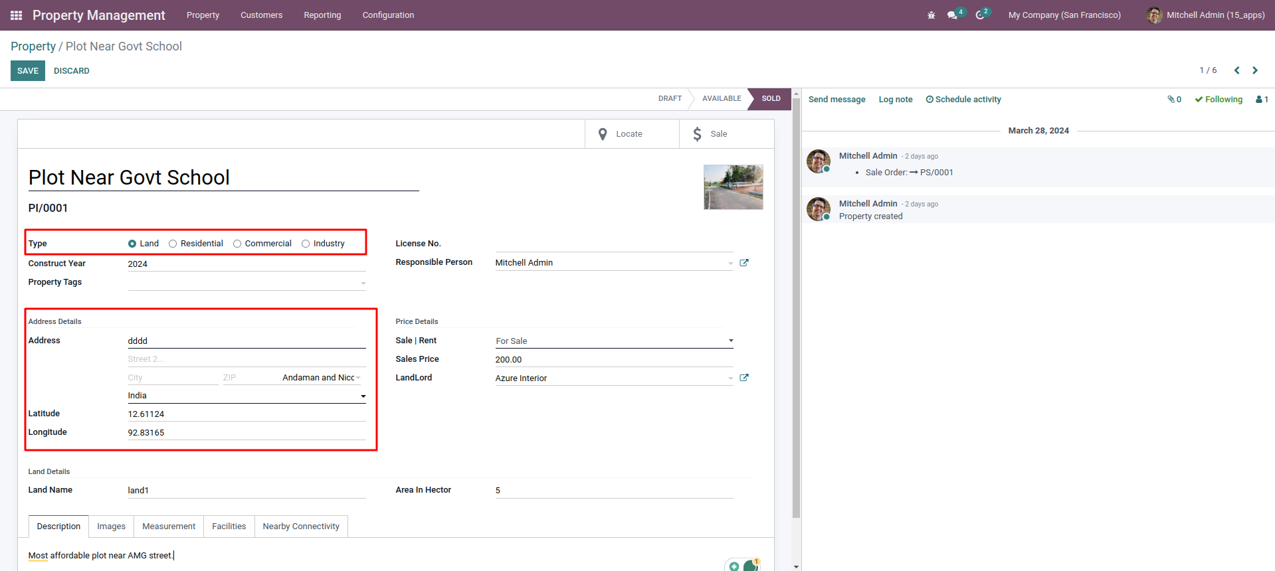Click avatar beside Sale Order message
The image size is (1275, 571).
pos(819,161)
